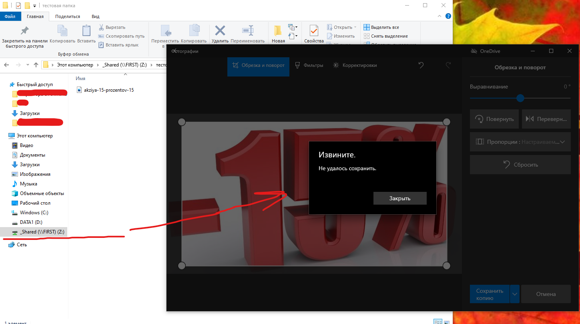Screen dimensions: 580x324
Task: Close the 'Не удалось сохранить' error dialog
Action: point(400,198)
